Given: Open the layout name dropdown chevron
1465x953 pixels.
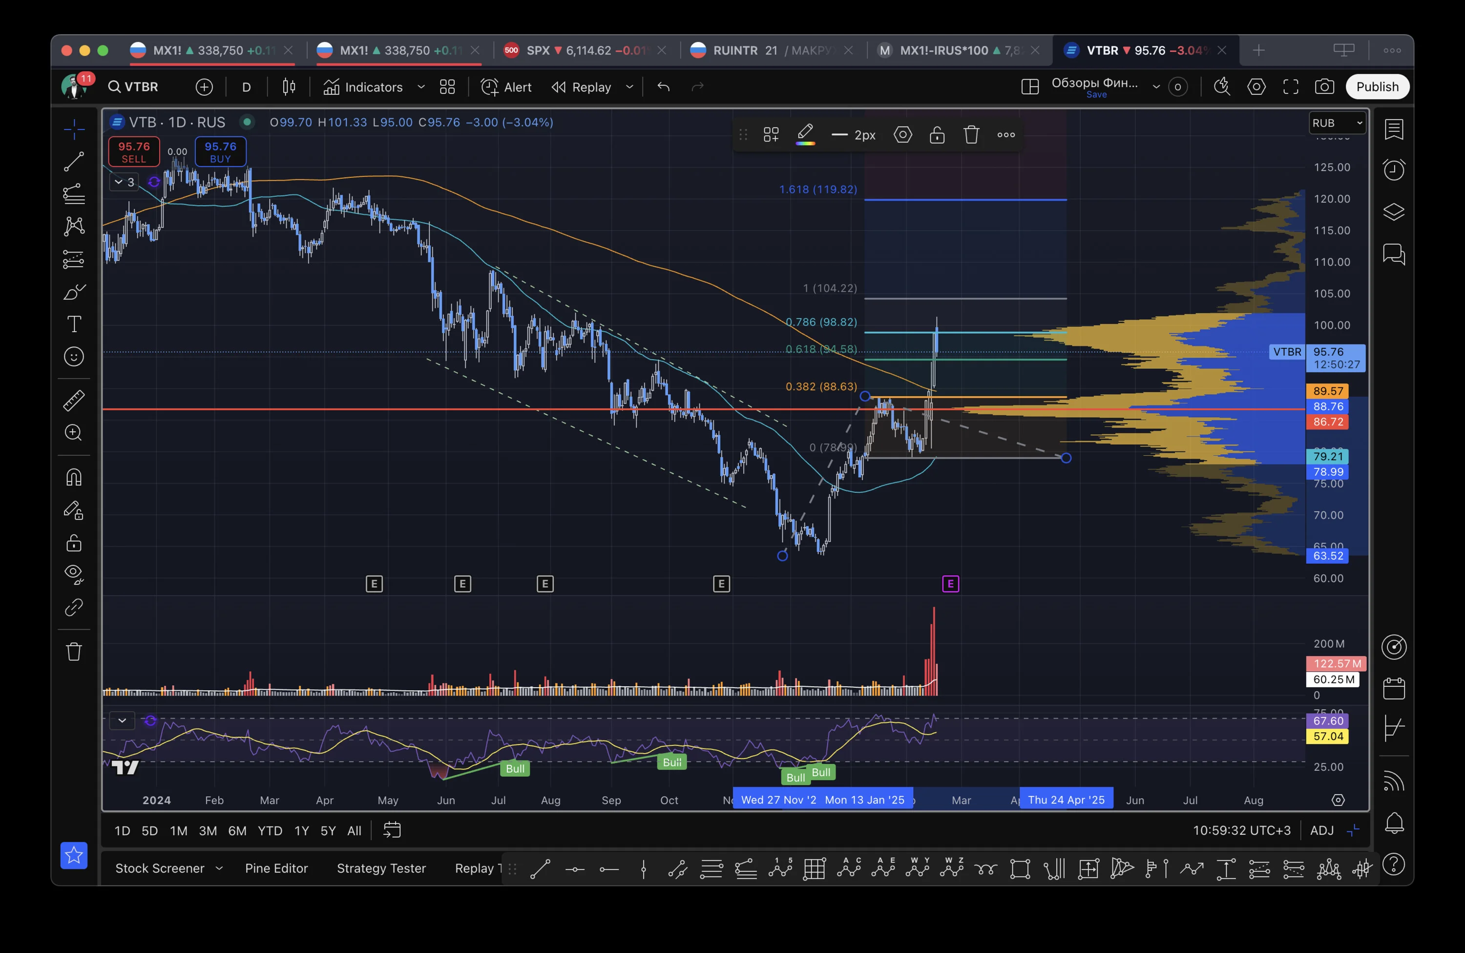Looking at the screenshot, I should pos(1156,87).
